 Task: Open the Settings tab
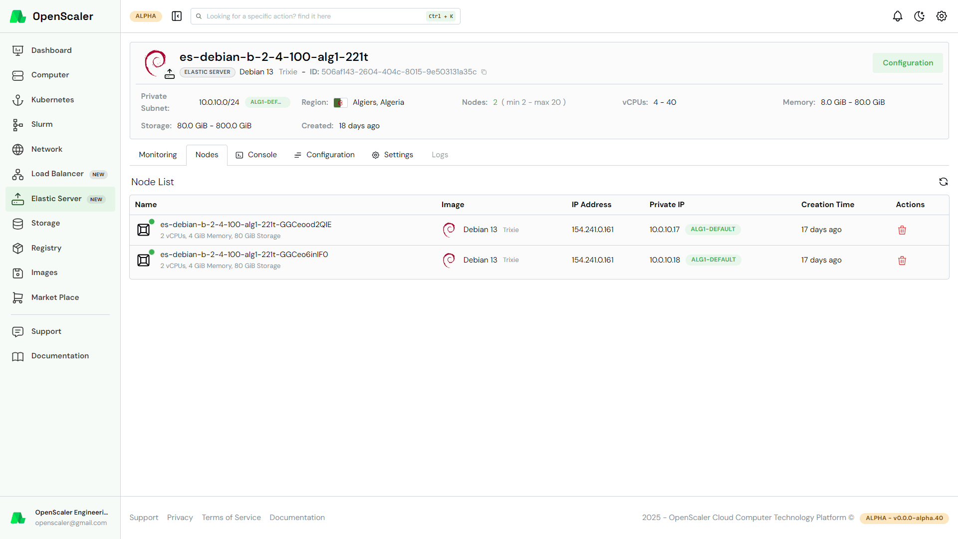[393, 155]
